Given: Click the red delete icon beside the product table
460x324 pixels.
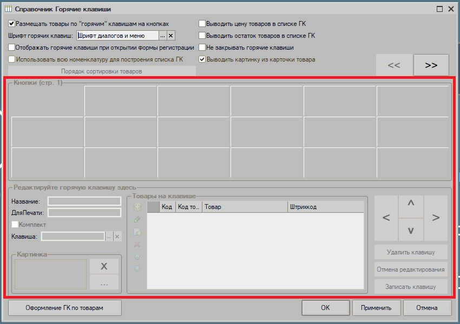Looking at the screenshot, I should [x=137, y=245].
